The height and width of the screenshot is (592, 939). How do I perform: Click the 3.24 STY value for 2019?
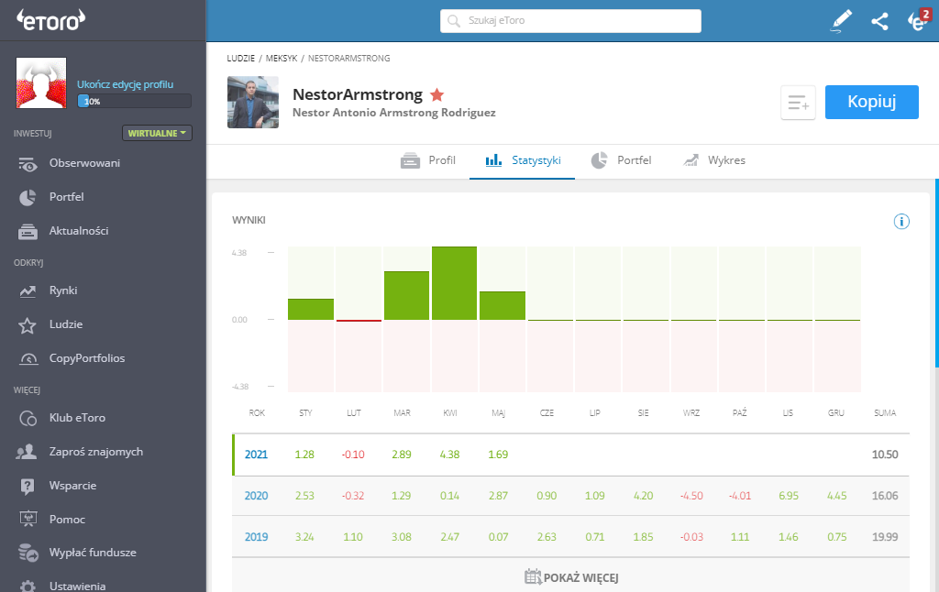[x=304, y=537]
